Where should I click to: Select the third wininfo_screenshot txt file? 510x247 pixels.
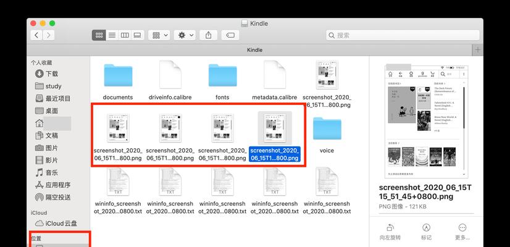(222, 182)
